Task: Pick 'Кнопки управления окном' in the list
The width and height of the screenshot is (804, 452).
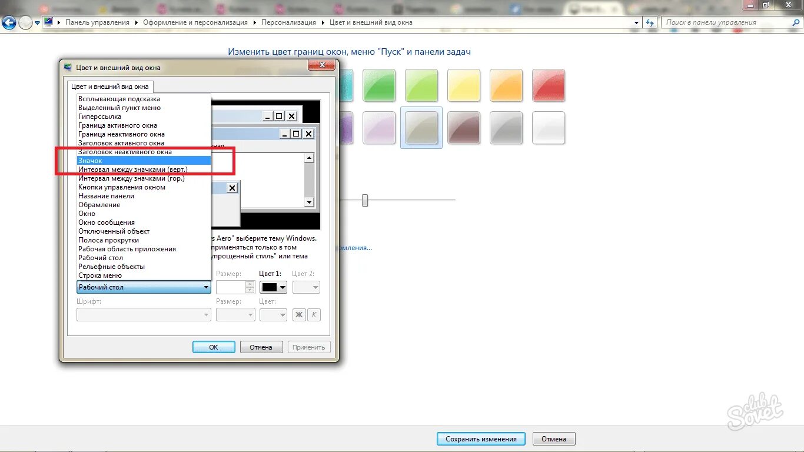Action: tap(144, 187)
